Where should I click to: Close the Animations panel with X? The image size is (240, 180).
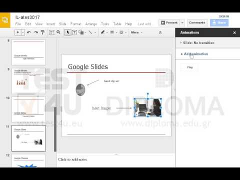(x=234, y=32)
